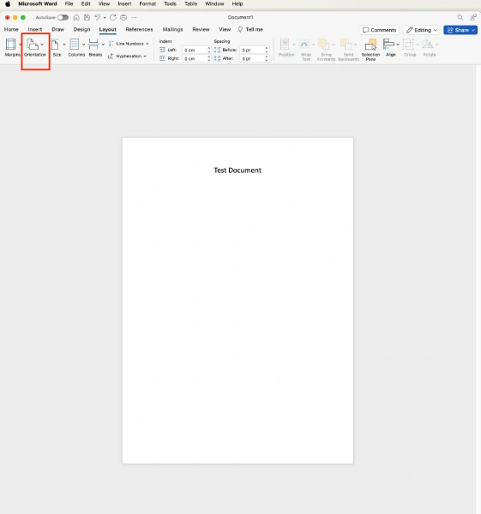Open more quick access toolbar options

pyautogui.click(x=134, y=17)
